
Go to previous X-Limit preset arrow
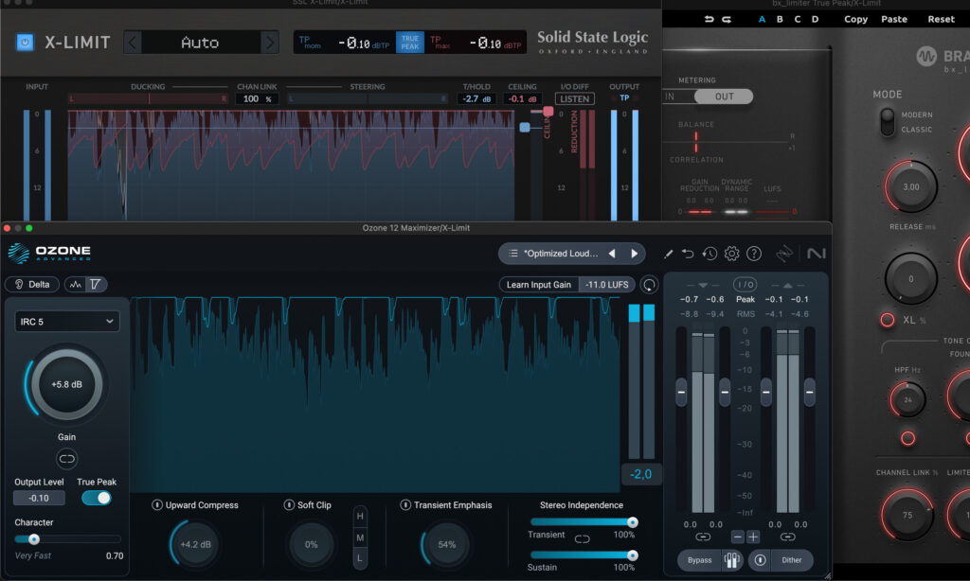pyautogui.click(x=133, y=43)
